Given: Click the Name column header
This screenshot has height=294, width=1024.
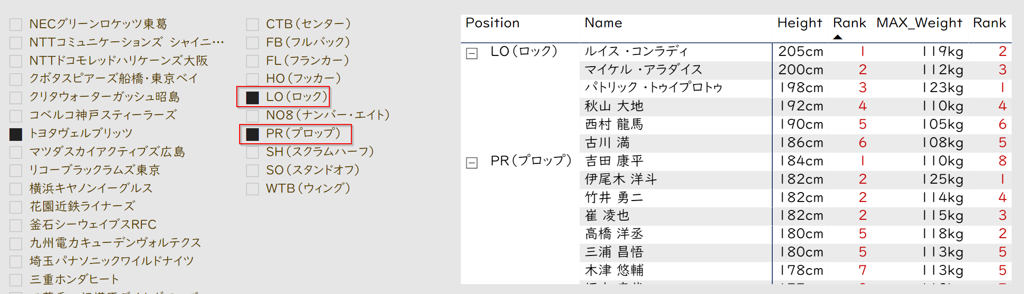Looking at the screenshot, I should (603, 23).
